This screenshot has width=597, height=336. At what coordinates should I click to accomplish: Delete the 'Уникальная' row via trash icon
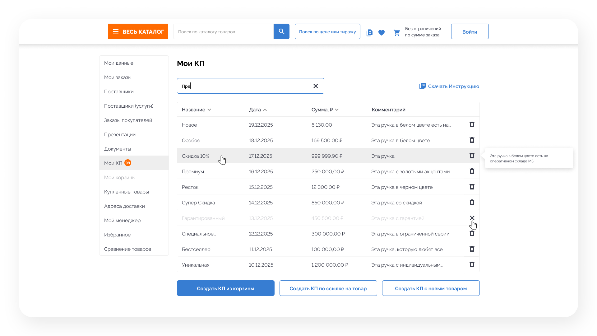pos(472,264)
